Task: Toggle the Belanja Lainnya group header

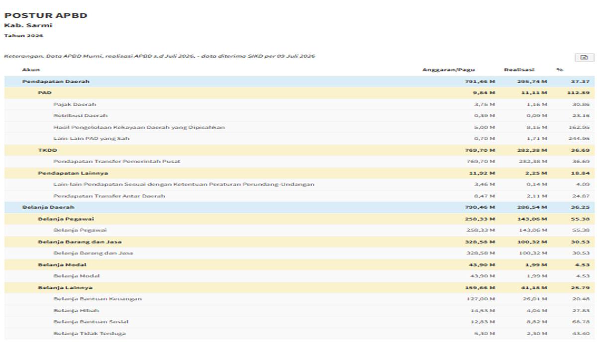Action: click(299, 287)
